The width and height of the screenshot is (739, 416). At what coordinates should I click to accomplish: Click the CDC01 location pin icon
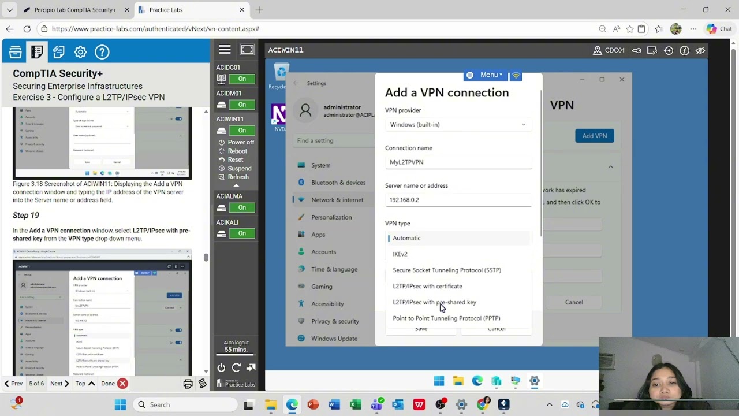(598, 50)
